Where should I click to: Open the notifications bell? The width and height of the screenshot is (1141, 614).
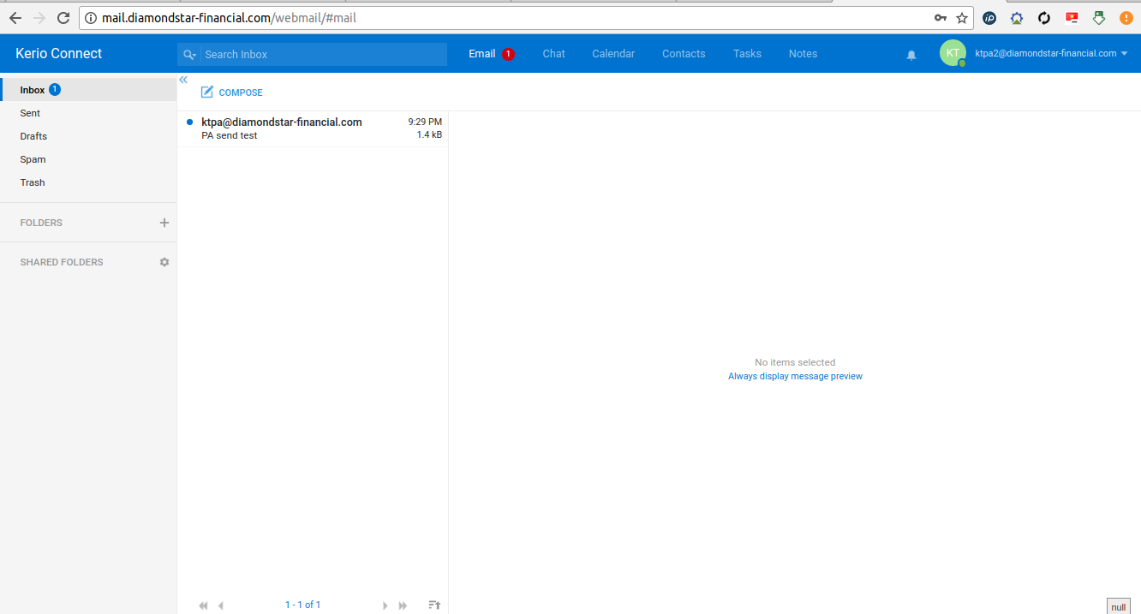coord(911,55)
